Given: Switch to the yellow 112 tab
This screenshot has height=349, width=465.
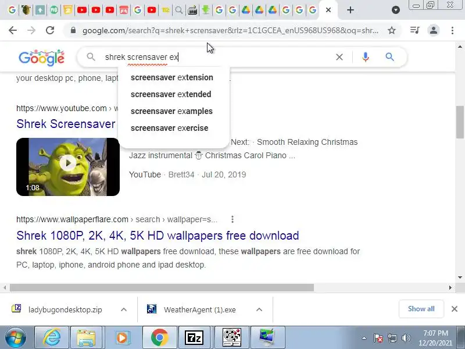Looking at the screenshot, I should (166, 10).
